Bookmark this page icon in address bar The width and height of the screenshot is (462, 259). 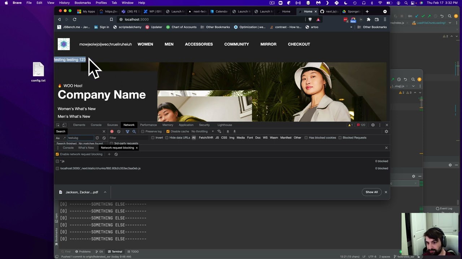(x=111, y=19)
